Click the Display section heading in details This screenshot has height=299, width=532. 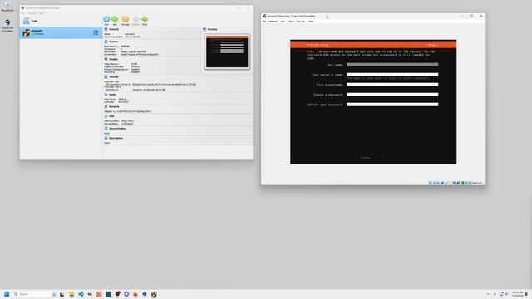click(113, 59)
